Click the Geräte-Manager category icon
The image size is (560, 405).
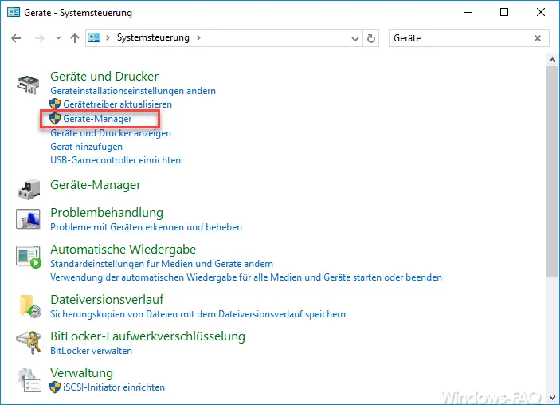29,189
